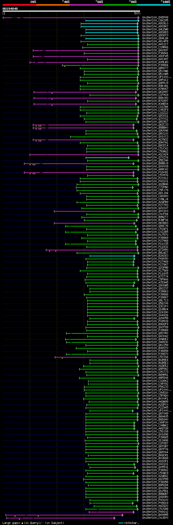Click the UniRef100_P16081 hit label
The image size is (173, 525).
click(155, 172)
